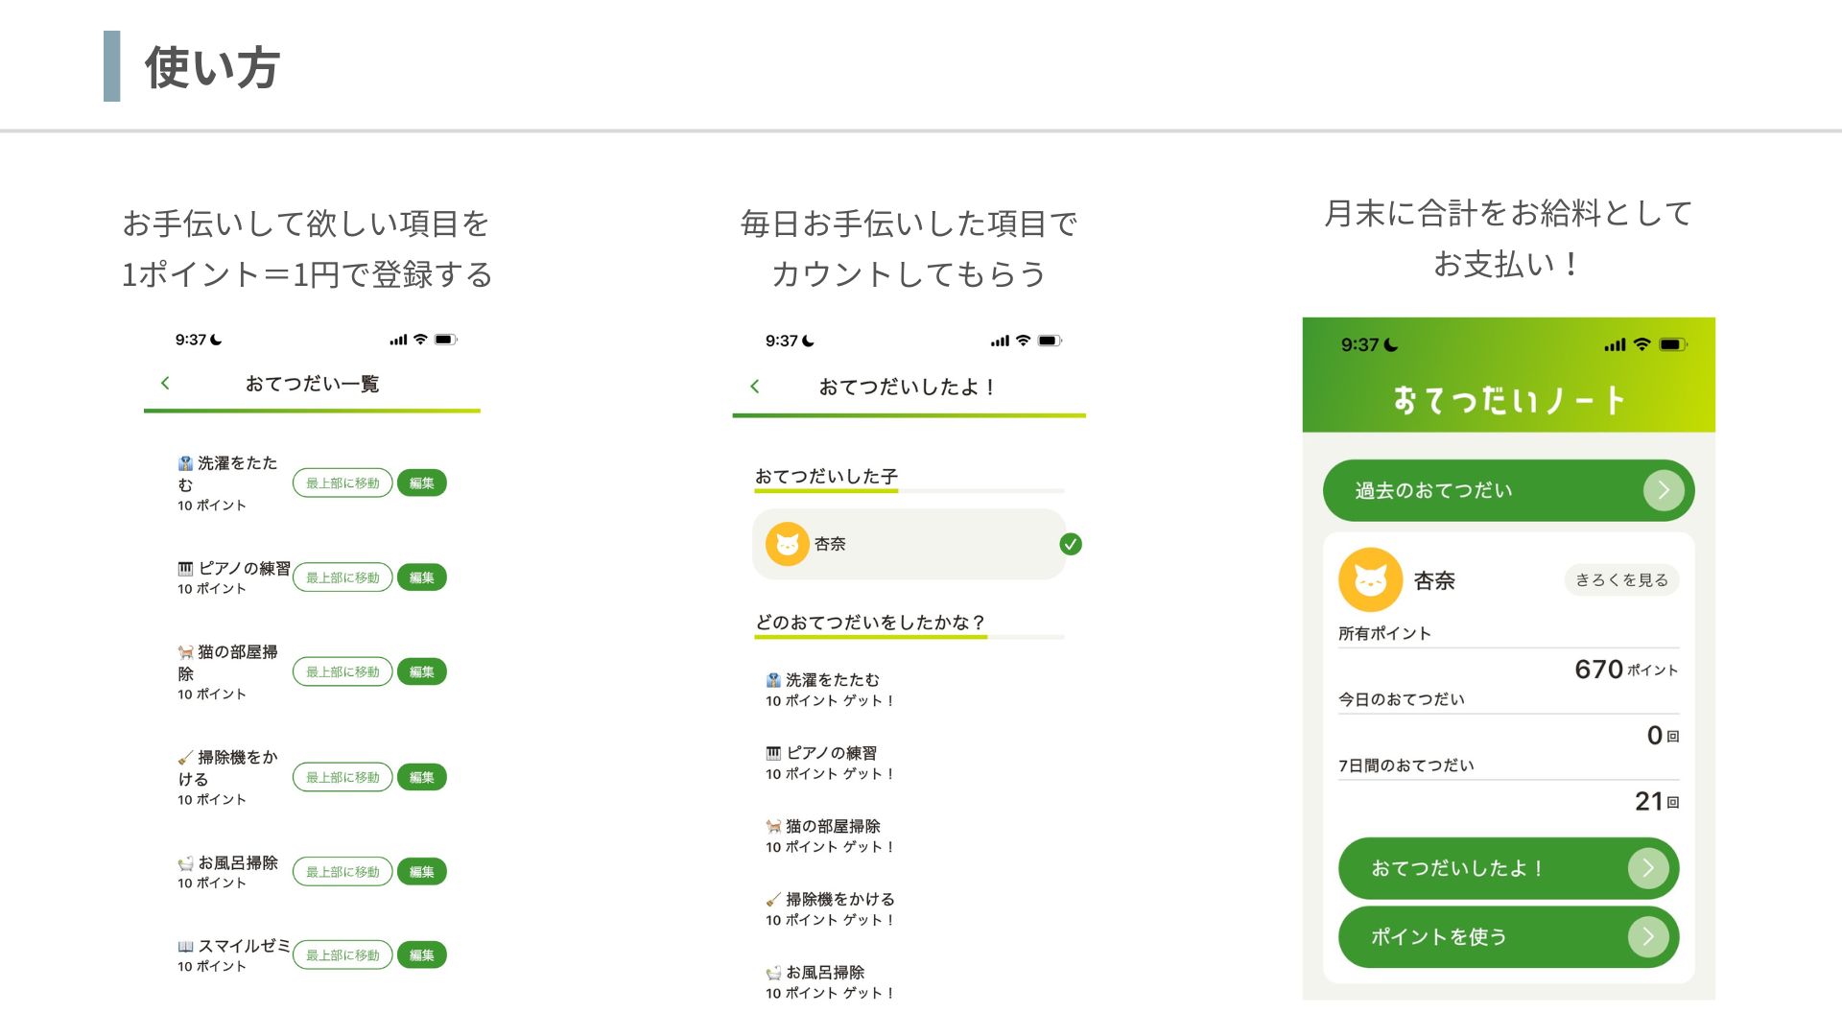Click the piano icon beside ピアノの練習 in the checklist
Screen dimensions: 1842x1036
(x=773, y=753)
